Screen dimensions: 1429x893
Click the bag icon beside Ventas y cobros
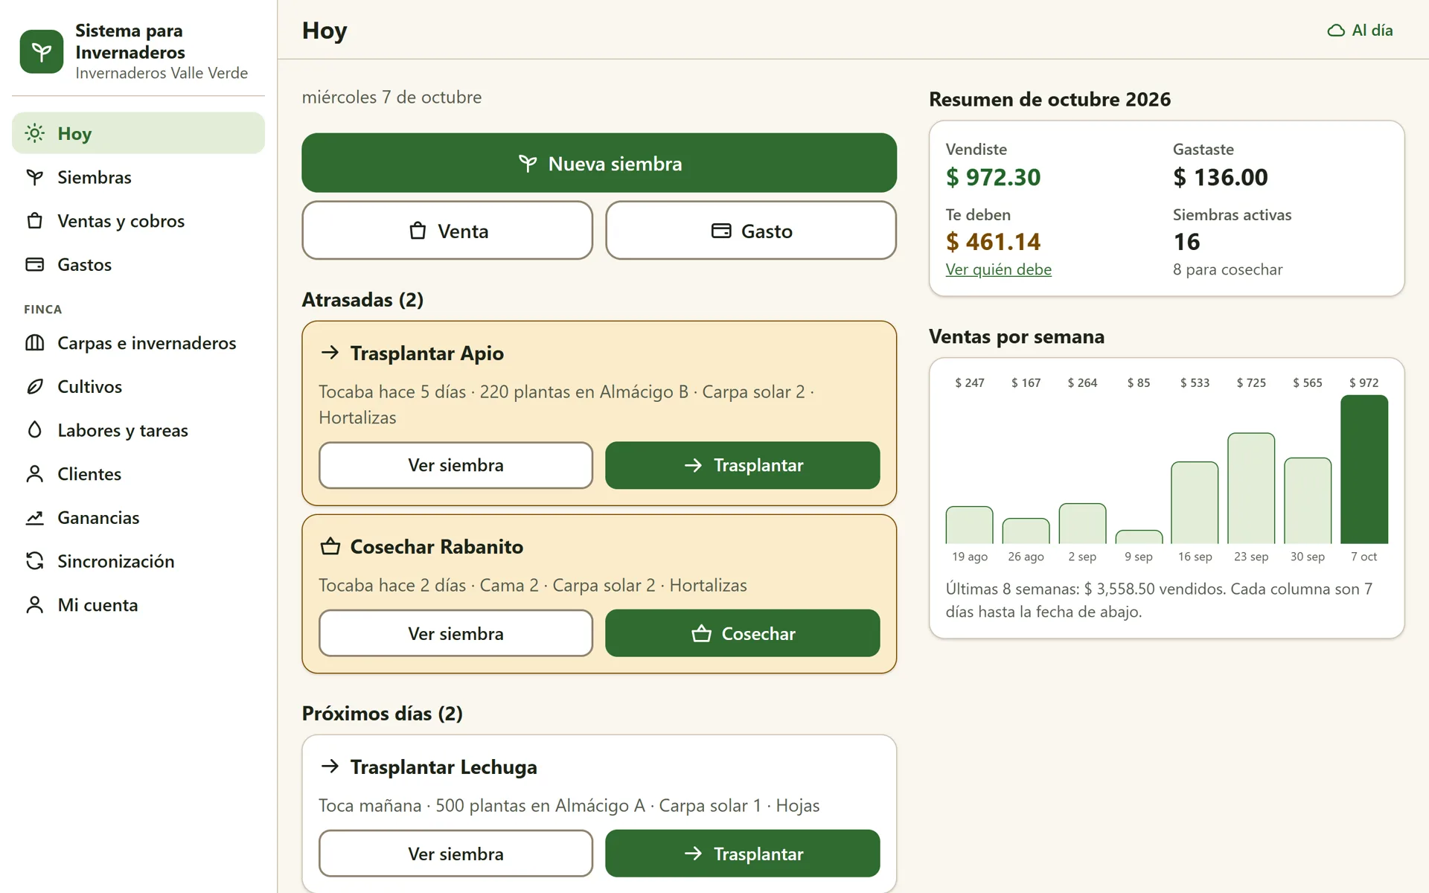tap(34, 221)
